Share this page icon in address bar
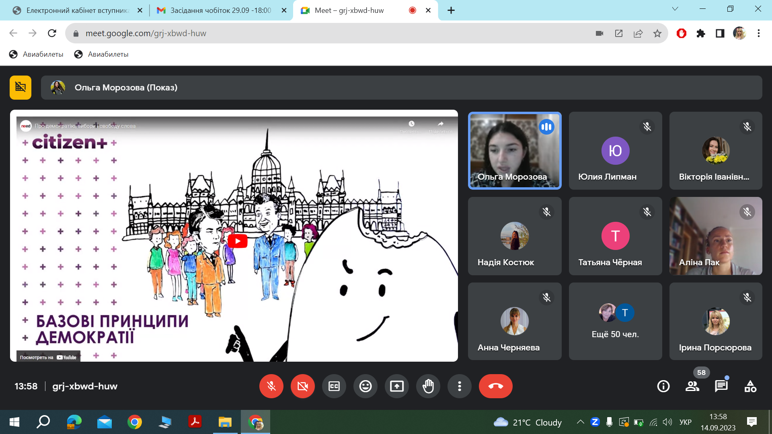772x434 pixels. [x=638, y=33]
